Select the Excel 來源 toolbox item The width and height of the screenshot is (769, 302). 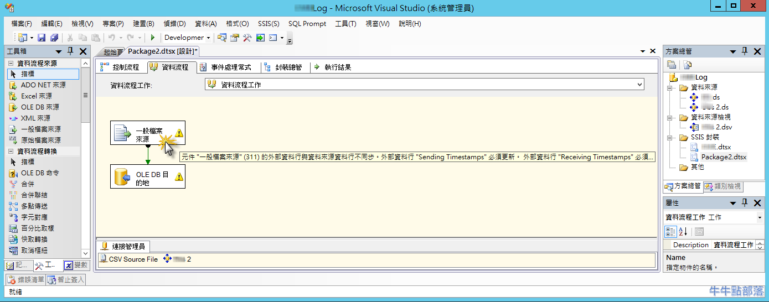point(36,96)
